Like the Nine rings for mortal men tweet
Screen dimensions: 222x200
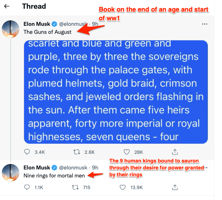127,187
